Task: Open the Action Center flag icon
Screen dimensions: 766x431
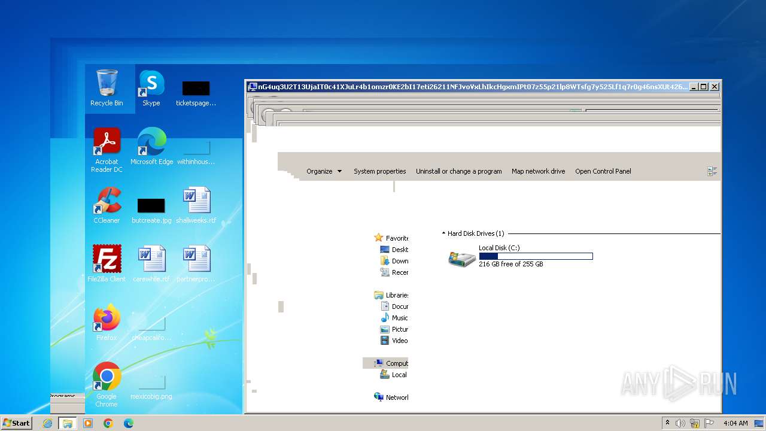Action: 709,423
